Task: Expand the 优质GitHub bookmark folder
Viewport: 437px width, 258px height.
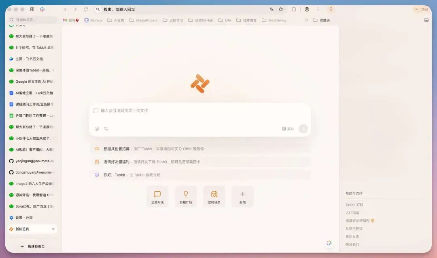Action: [x=201, y=20]
